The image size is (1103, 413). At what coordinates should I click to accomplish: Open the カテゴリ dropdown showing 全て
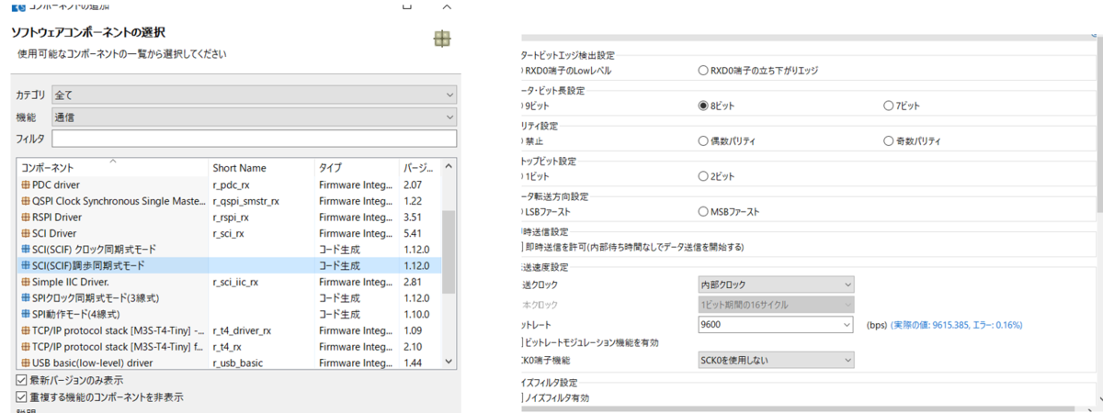coord(254,95)
